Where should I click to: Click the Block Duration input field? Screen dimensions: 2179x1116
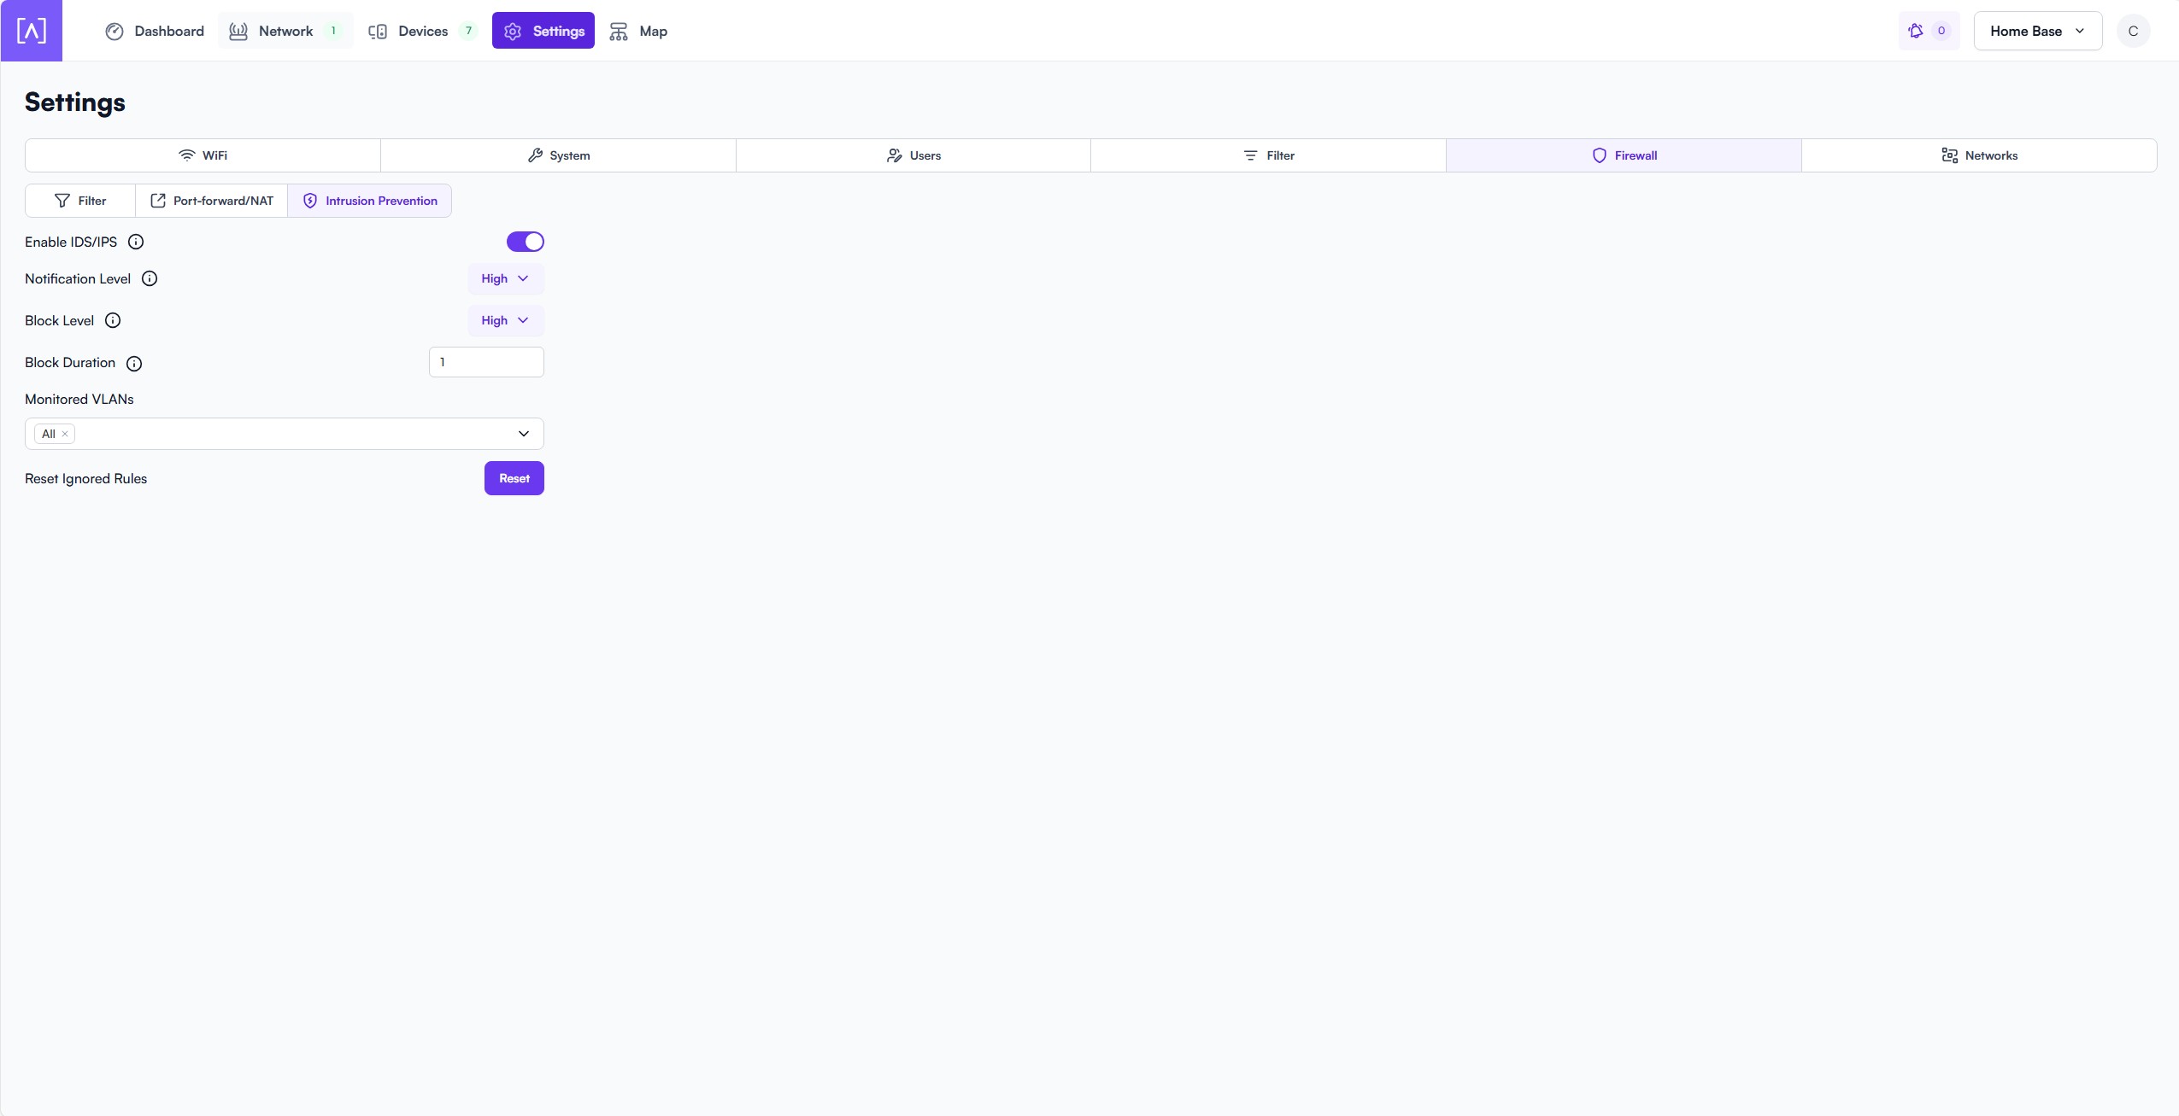point(486,362)
